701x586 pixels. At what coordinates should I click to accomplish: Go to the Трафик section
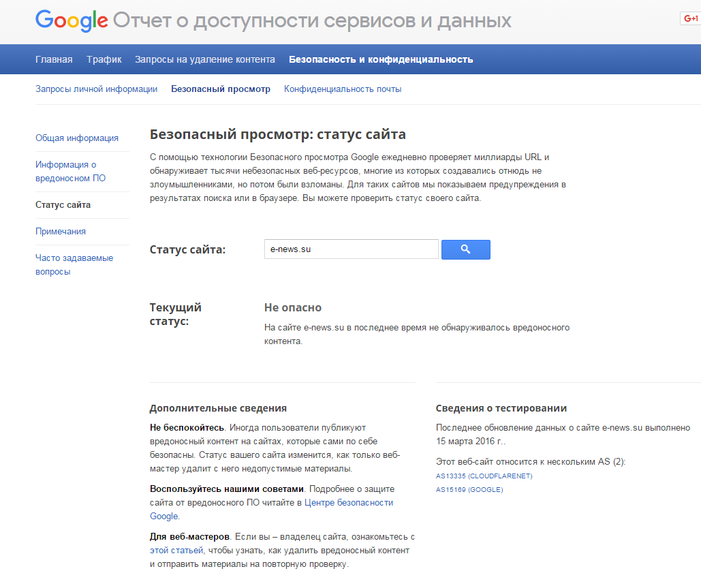tap(104, 59)
